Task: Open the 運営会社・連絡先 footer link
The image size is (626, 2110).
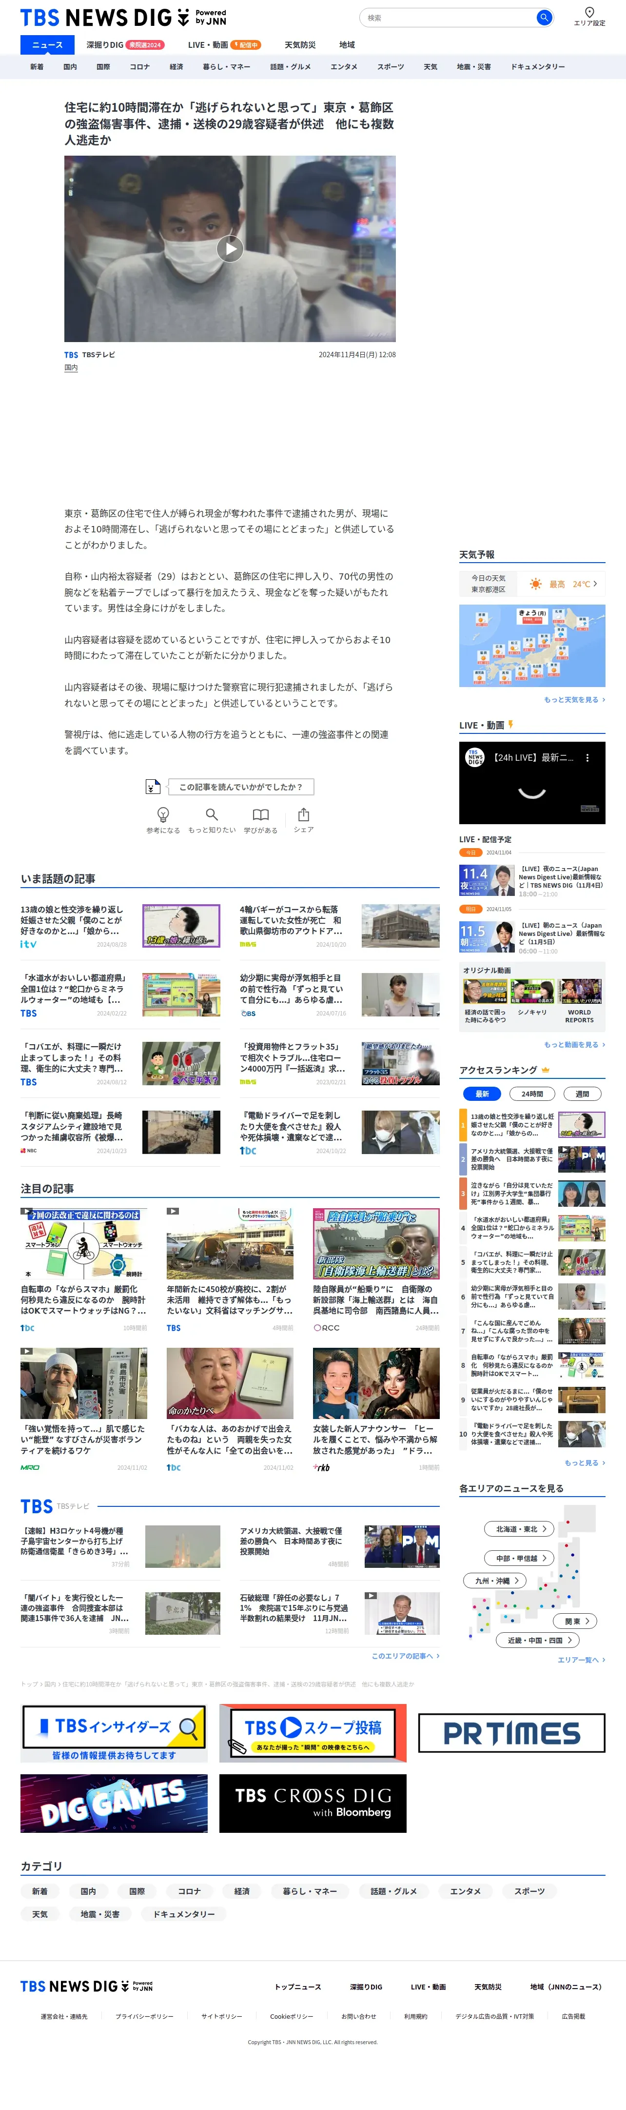Action: tap(64, 2017)
